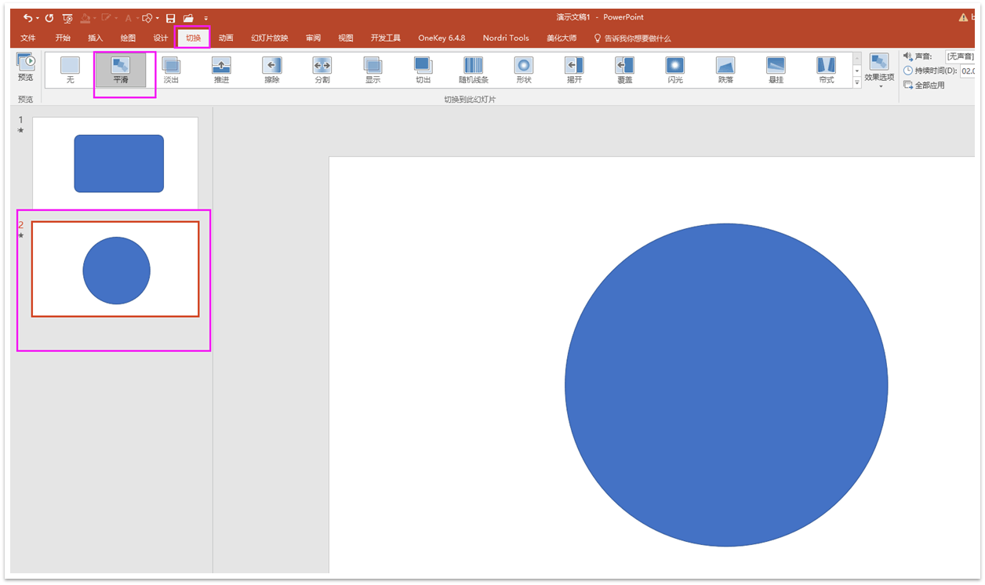985x585 pixels.
Task: Apply the 覆盖 (Cover) transition effect
Action: pos(623,70)
